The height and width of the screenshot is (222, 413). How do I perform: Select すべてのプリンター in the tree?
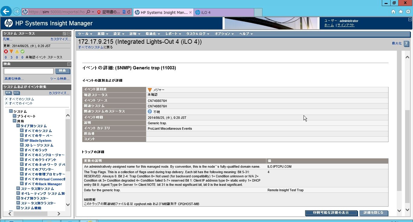[x=38, y=169]
